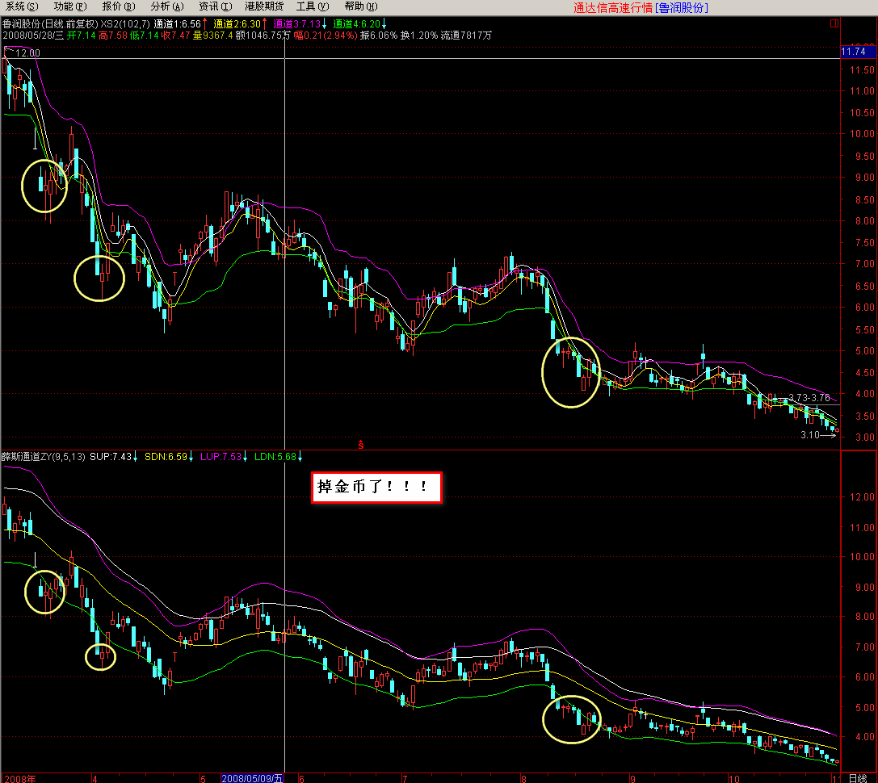This screenshot has width=878, height=783.
Task: Click the 3.73-3.76 price range label
Action: [809, 398]
